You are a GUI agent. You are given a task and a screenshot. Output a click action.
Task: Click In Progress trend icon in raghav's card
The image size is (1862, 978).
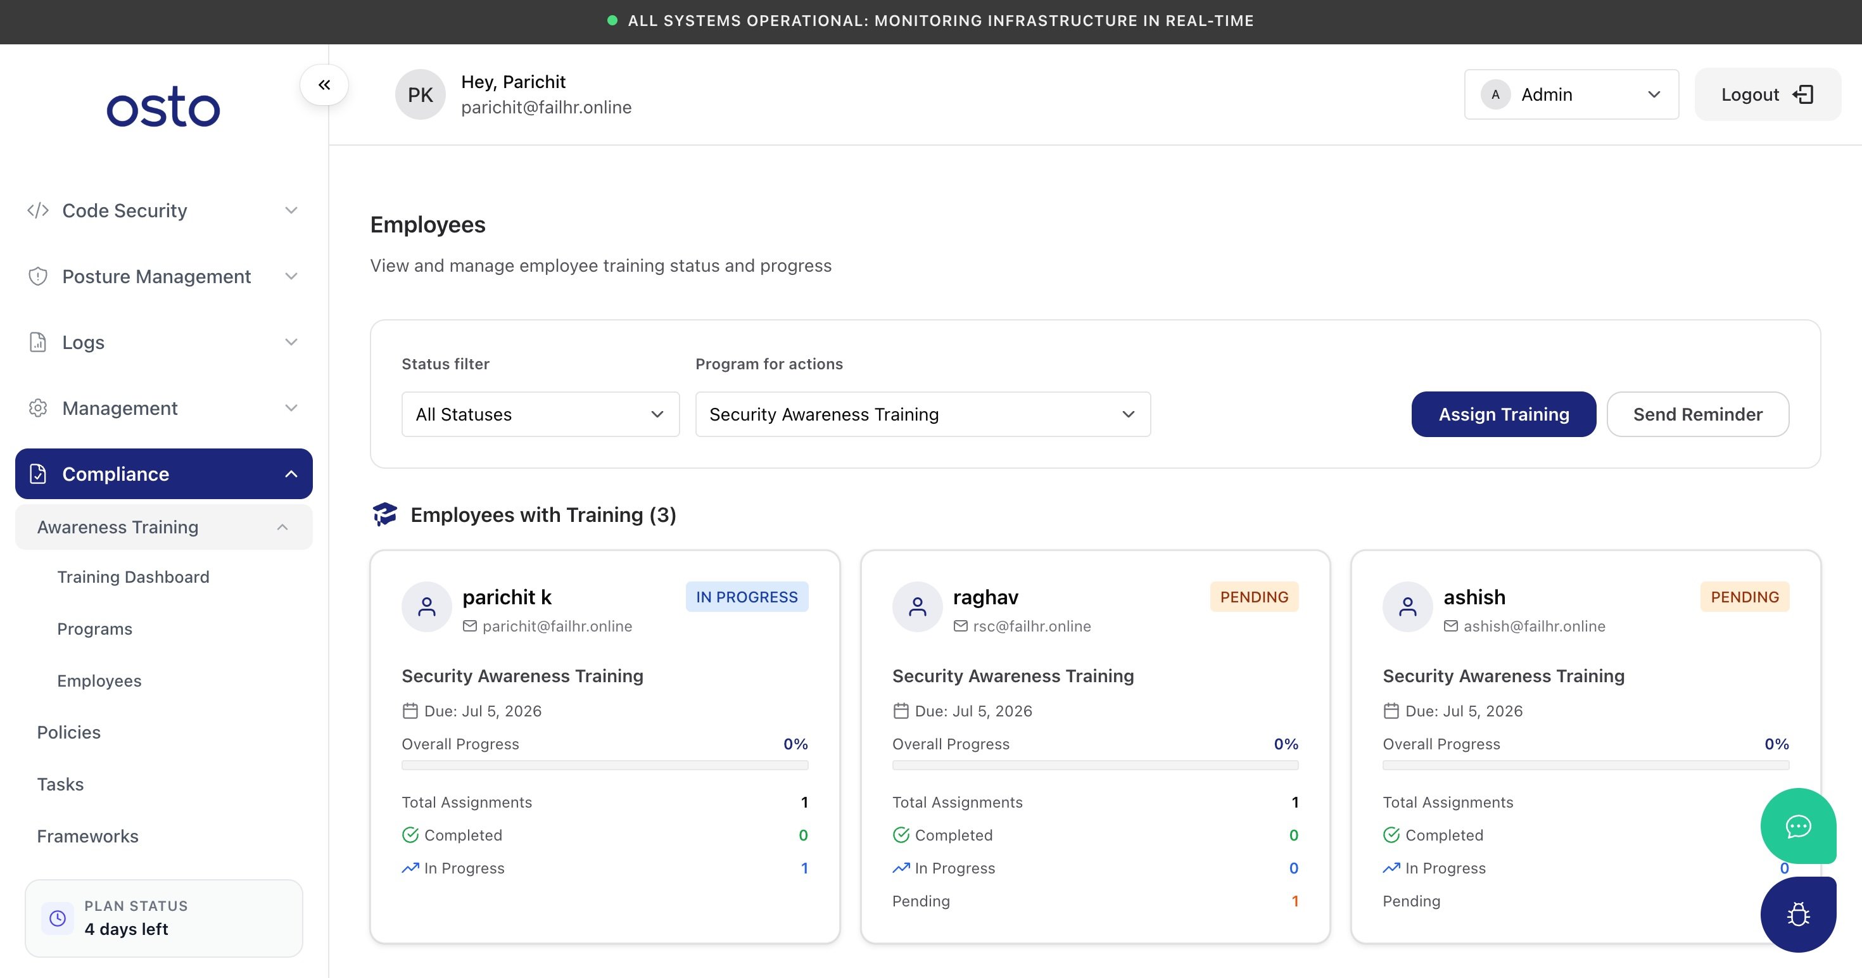tap(901, 868)
